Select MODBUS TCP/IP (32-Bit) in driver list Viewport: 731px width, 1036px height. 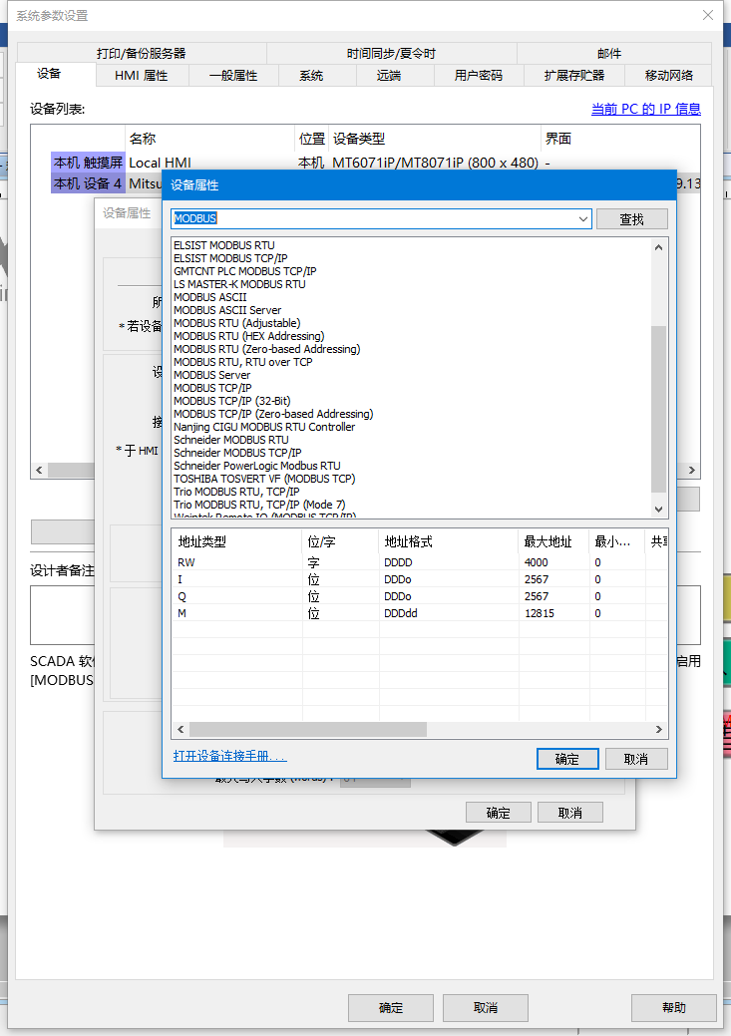click(x=231, y=401)
